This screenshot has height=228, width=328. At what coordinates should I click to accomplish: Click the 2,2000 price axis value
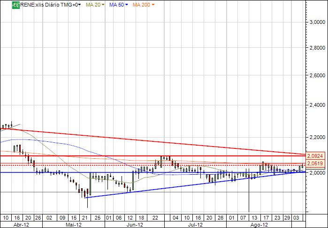[x=316, y=137]
